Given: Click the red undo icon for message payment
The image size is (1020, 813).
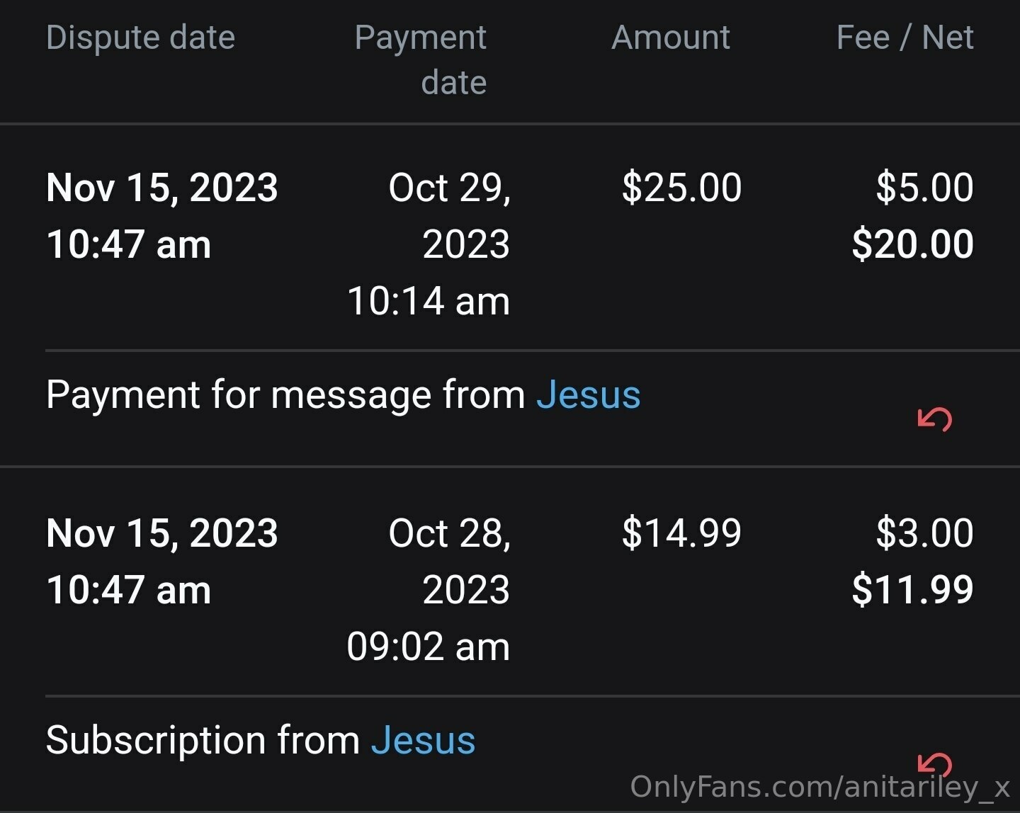Looking at the screenshot, I should [934, 419].
